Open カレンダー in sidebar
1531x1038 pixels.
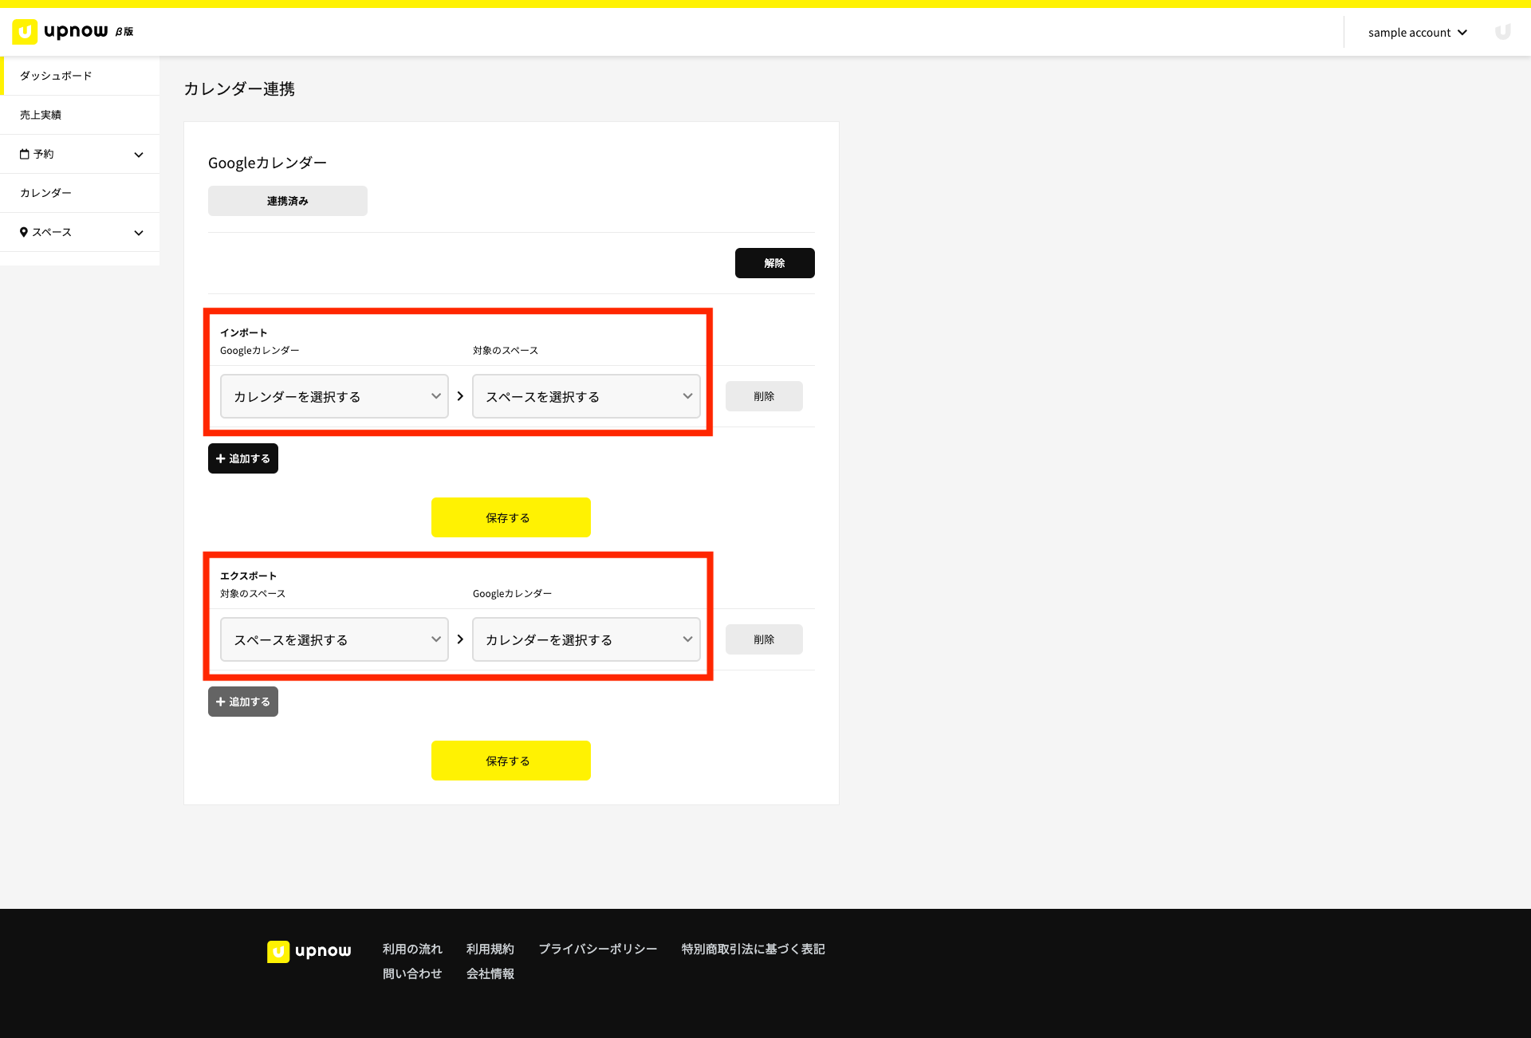pyautogui.click(x=80, y=193)
